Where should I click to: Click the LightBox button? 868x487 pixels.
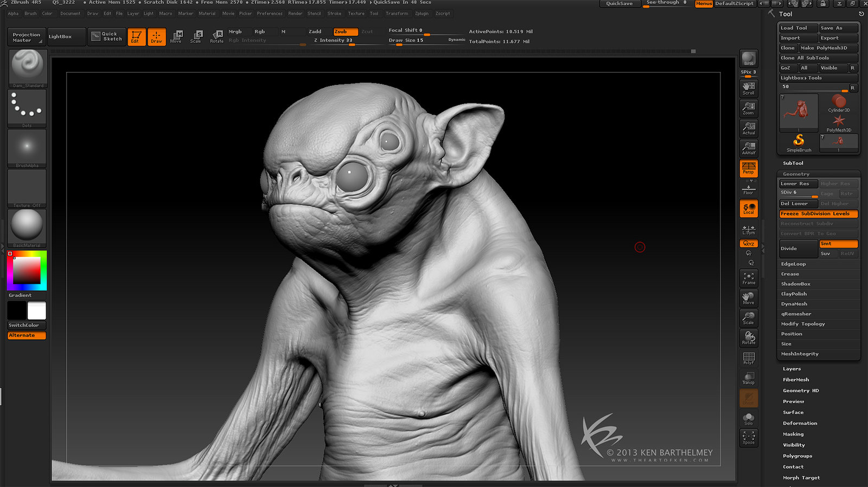[67, 36]
